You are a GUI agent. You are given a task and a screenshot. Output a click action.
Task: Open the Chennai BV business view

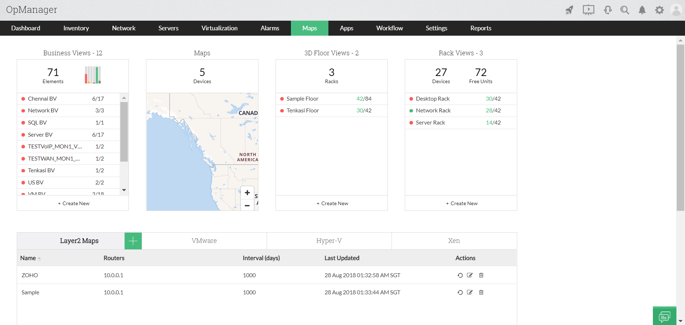click(x=42, y=98)
